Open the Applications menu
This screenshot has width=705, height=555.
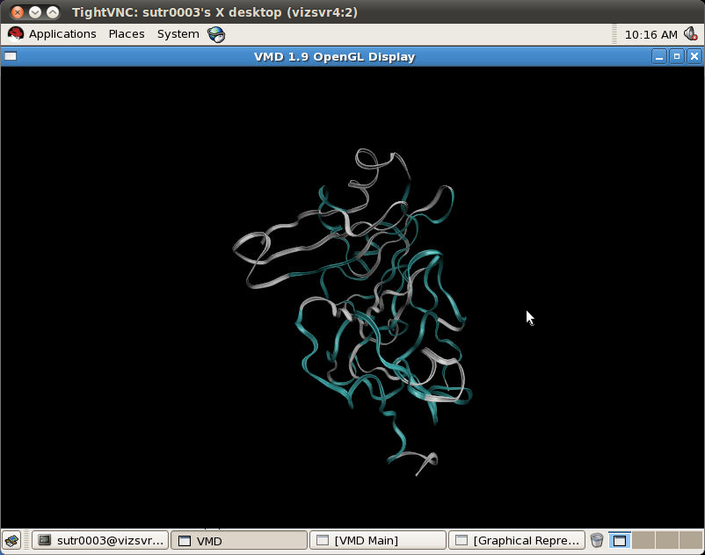coord(62,34)
